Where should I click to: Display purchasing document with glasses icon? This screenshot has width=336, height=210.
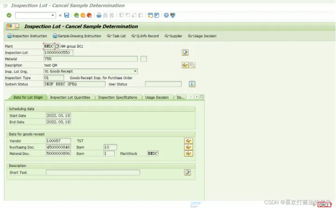(188, 147)
